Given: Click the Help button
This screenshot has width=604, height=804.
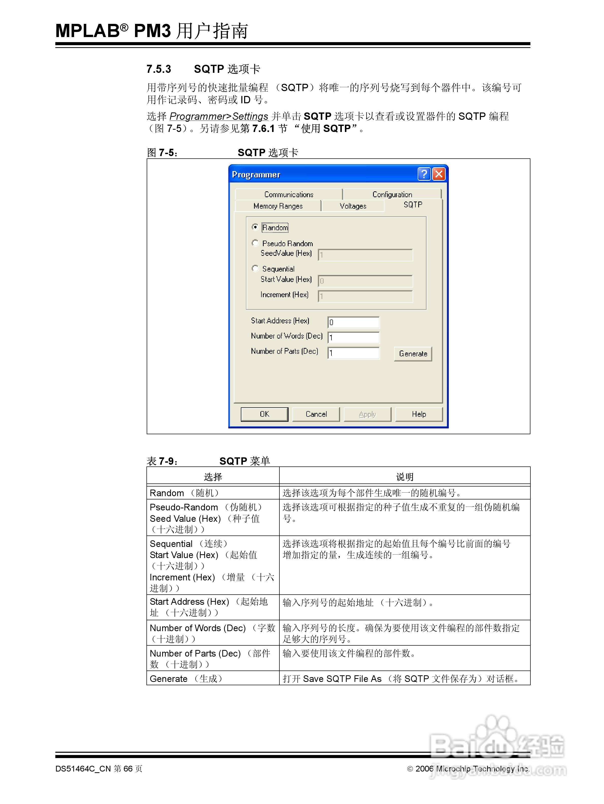Looking at the screenshot, I should [419, 414].
